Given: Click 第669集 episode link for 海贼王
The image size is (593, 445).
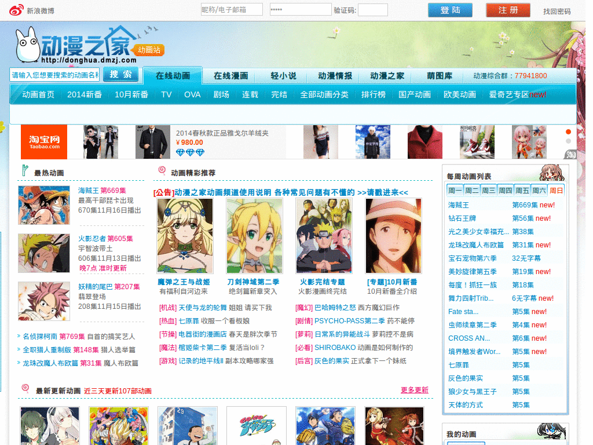Looking at the screenshot, I should point(525,205).
